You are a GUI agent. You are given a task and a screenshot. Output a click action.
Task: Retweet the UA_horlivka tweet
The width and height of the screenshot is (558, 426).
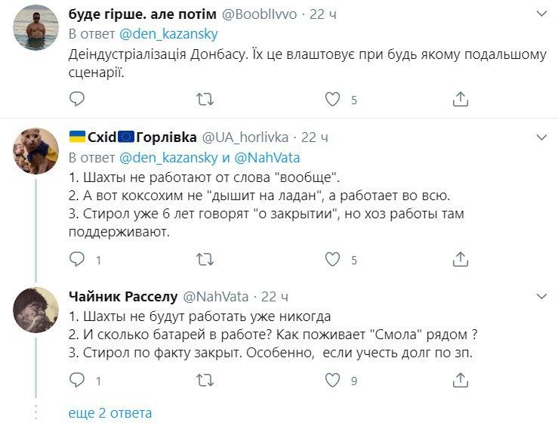205,260
